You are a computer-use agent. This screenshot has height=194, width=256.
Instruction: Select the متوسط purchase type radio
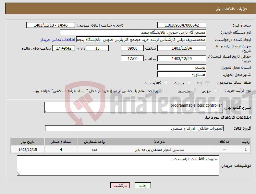[x=195, y=90]
